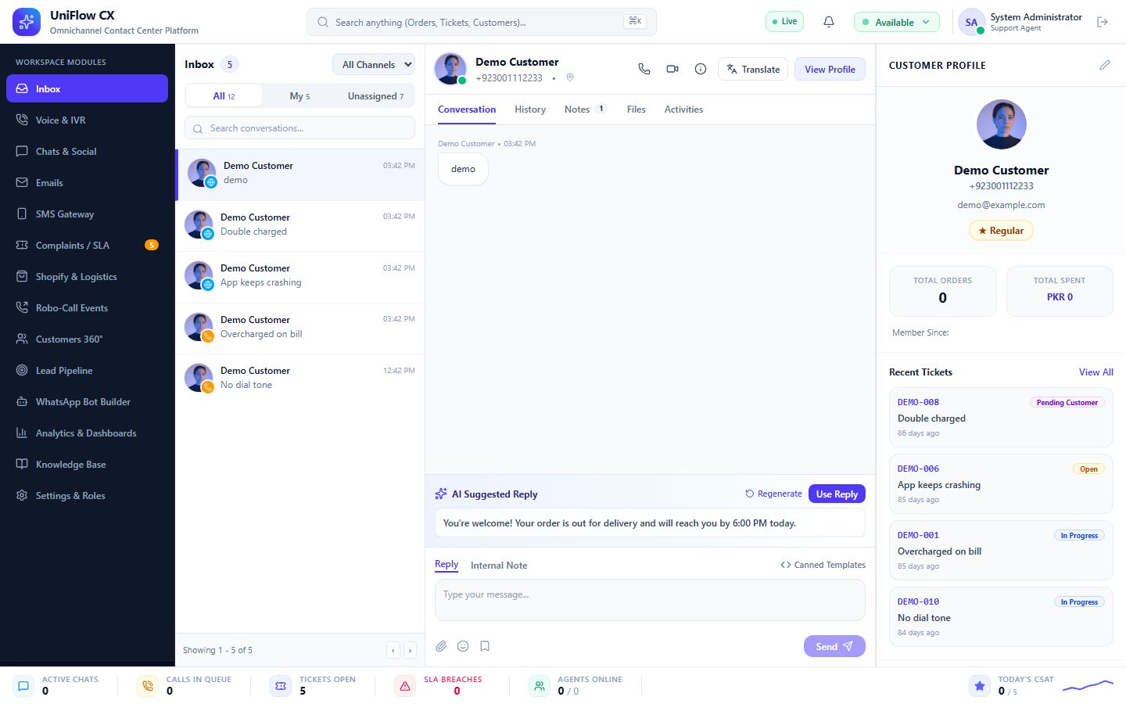Open Lead Pipeline module
The image size is (1126, 704).
pos(87,370)
